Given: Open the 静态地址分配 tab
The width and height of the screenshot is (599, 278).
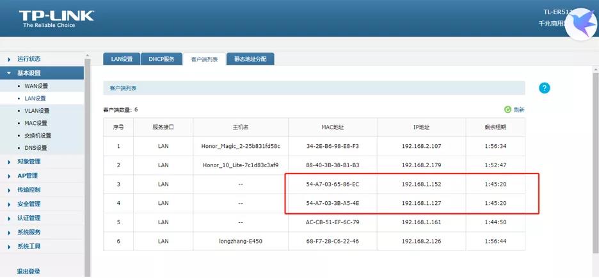Looking at the screenshot, I should tap(250, 59).
